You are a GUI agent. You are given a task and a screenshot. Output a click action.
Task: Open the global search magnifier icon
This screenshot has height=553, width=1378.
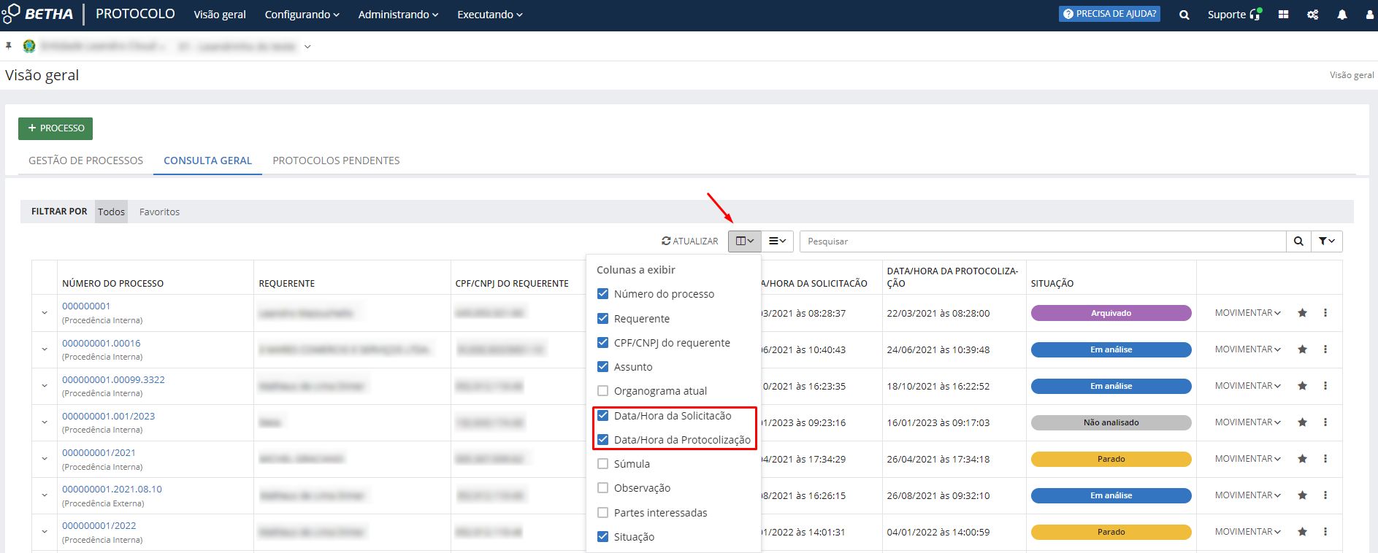(x=1184, y=15)
